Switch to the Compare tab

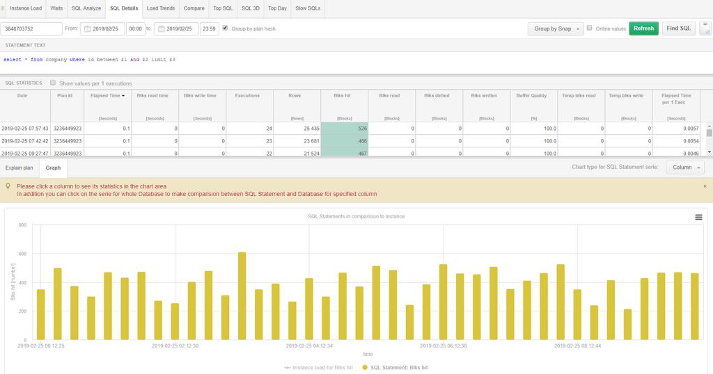point(194,8)
